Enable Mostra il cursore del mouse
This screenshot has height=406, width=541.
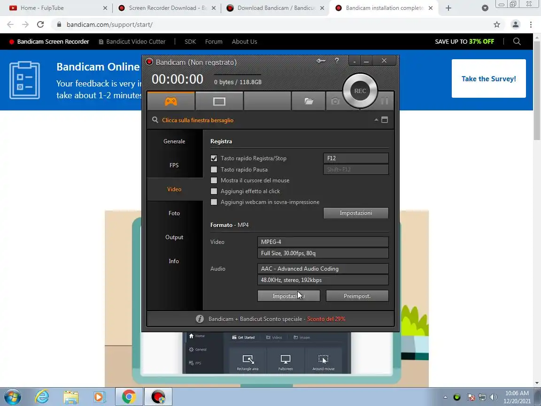click(x=214, y=180)
